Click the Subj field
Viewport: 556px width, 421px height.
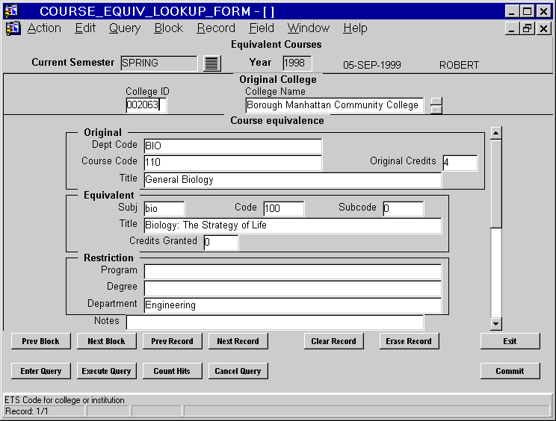point(164,208)
